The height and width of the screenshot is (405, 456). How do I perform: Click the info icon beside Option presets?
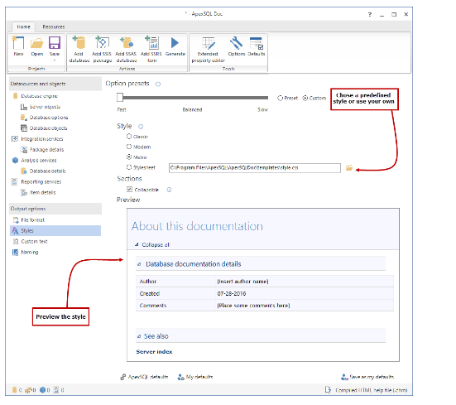click(x=158, y=84)
